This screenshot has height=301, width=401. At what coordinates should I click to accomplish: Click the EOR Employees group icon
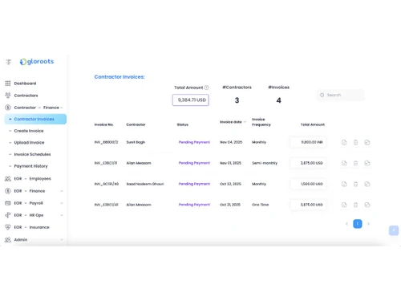click(8, 179)
